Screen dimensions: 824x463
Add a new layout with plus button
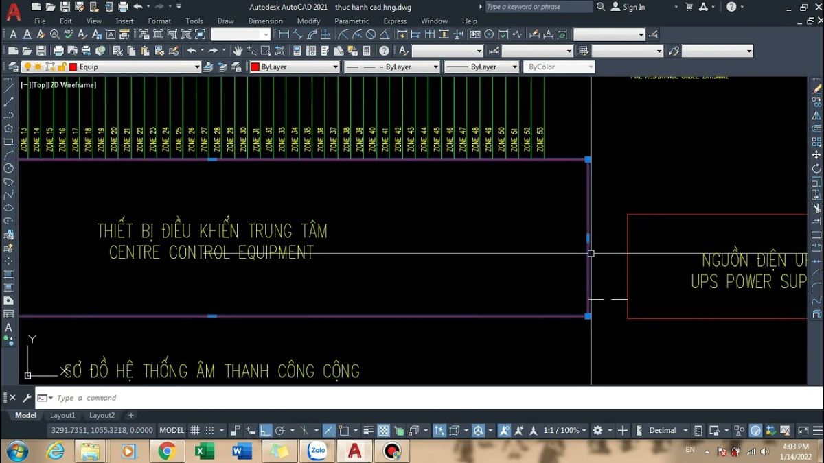[131, 416]
